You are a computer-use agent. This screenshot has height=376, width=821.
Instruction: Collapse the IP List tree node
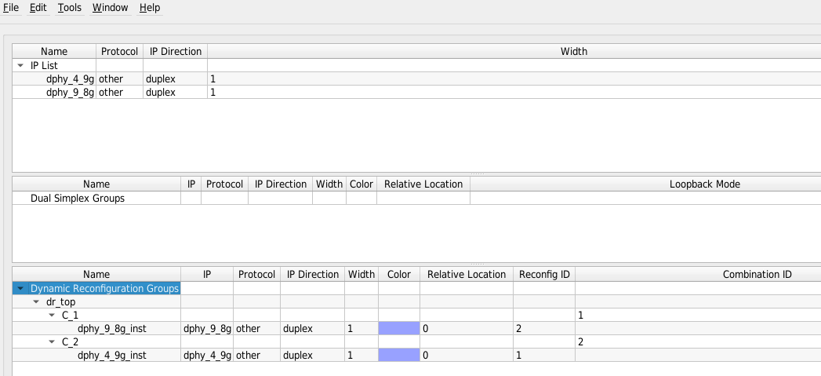pyautogui.click(x=20, y=66)
